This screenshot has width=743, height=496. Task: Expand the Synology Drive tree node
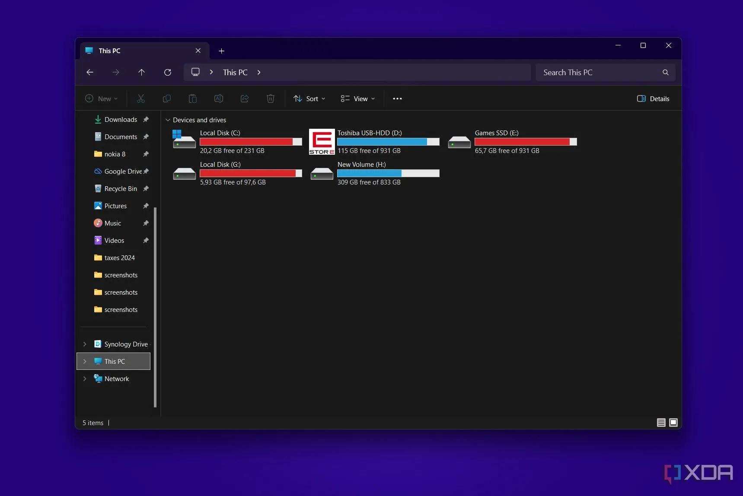pos(85,344)
